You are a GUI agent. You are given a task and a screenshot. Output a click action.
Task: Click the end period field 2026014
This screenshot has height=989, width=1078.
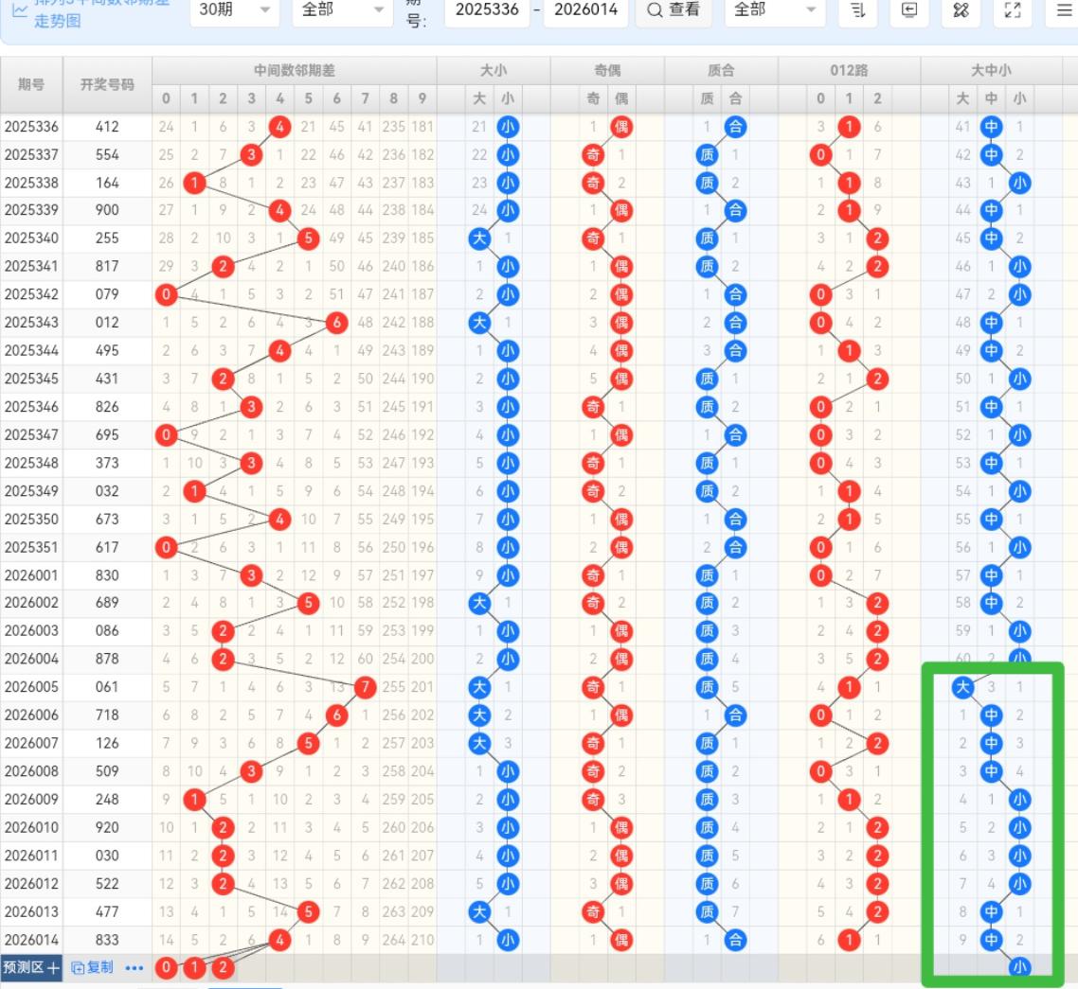pyautogui.click(x=586, y=10)
